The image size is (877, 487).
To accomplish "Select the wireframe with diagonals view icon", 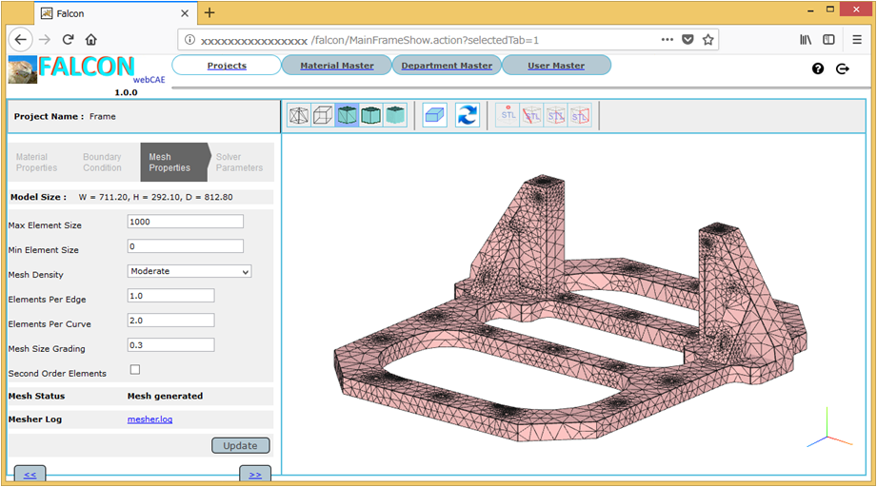I will tap(299, 115).
